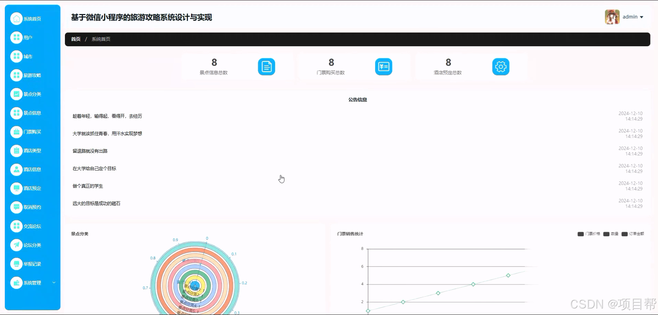The height and width of the screenshot is (315, 658).
Task: Open announcement 留退路就没有出路
Action: point(90,151)
